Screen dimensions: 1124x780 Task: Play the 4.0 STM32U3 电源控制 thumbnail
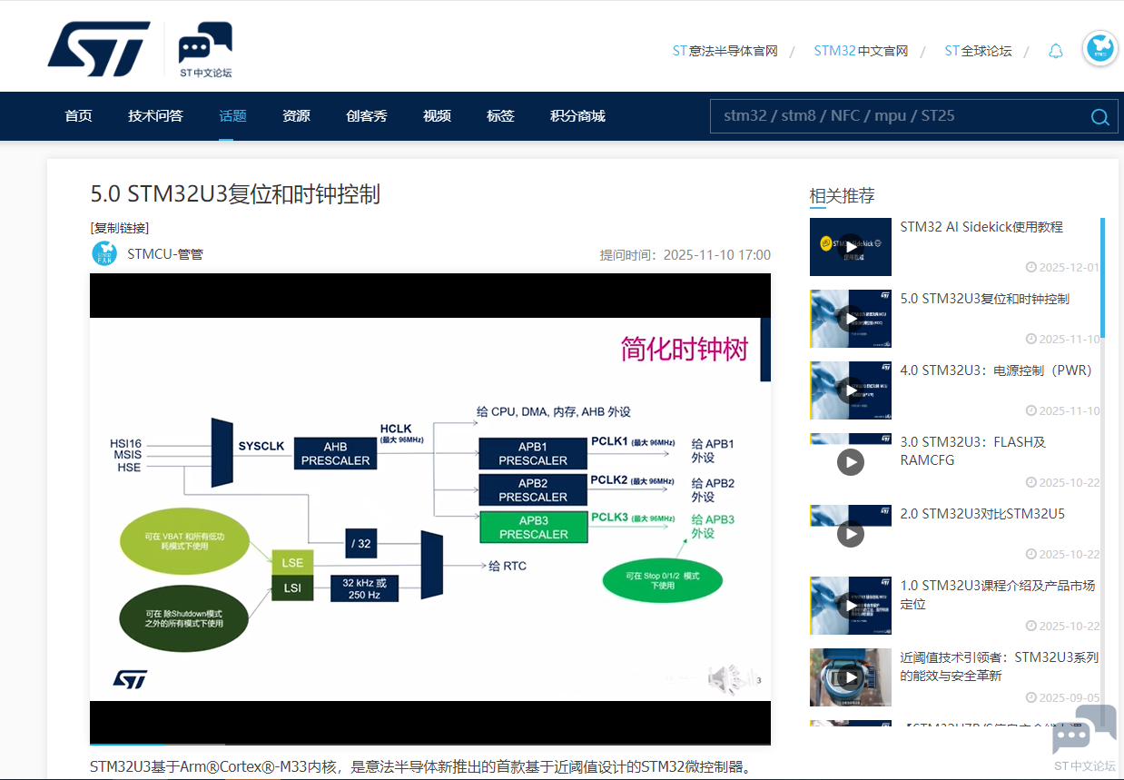click(850, 390)
